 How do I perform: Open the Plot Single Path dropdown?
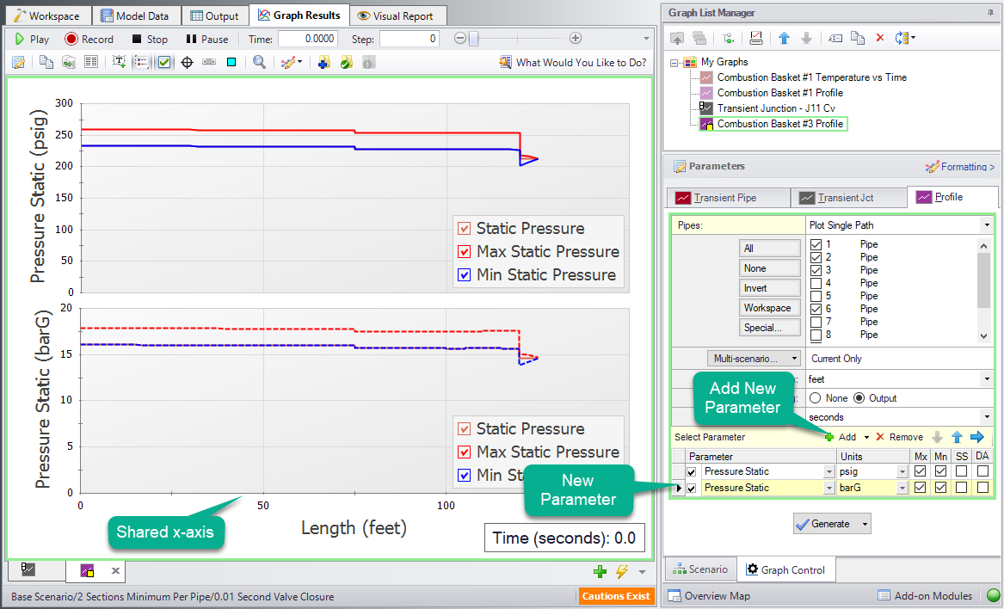(x=986, y=225)
